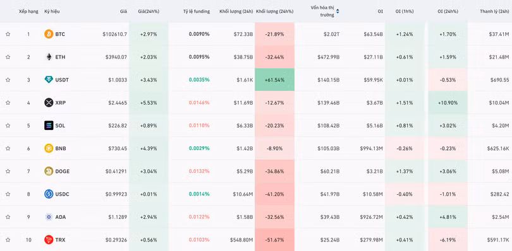
Task: Click the BTC Bitcoin coin icon
Action: point(49,34)
